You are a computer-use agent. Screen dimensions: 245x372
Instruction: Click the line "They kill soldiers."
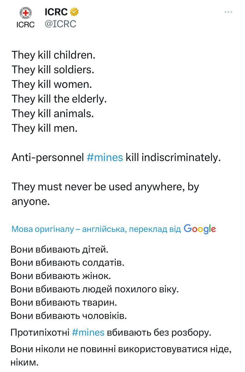click(53, 70)
